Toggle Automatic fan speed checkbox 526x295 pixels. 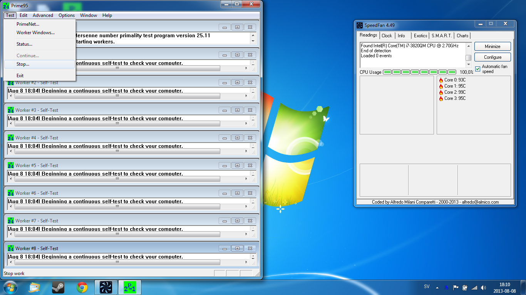point(478,69)
